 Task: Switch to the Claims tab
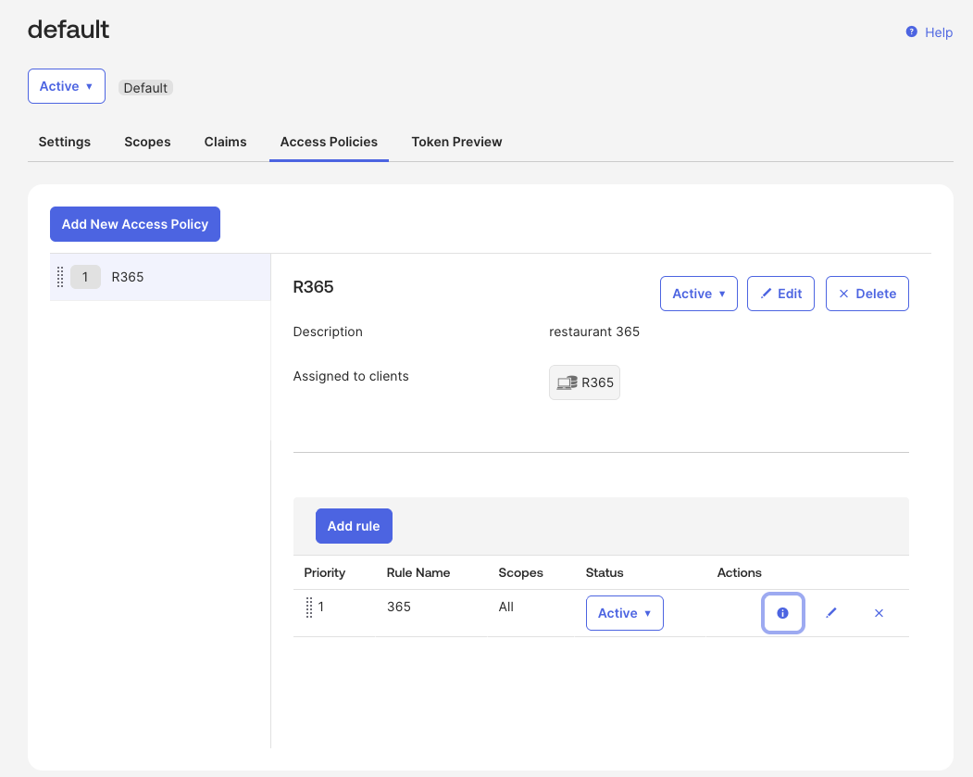tap(225, 142)
